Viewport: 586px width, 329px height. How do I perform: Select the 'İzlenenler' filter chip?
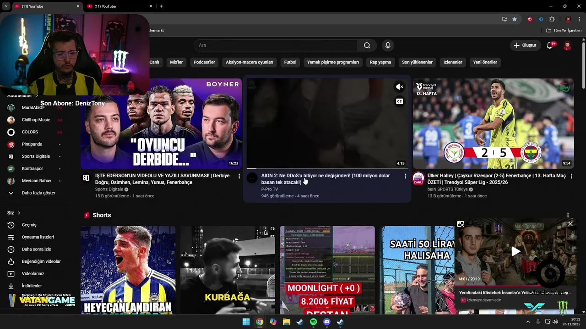pos(453,62)
